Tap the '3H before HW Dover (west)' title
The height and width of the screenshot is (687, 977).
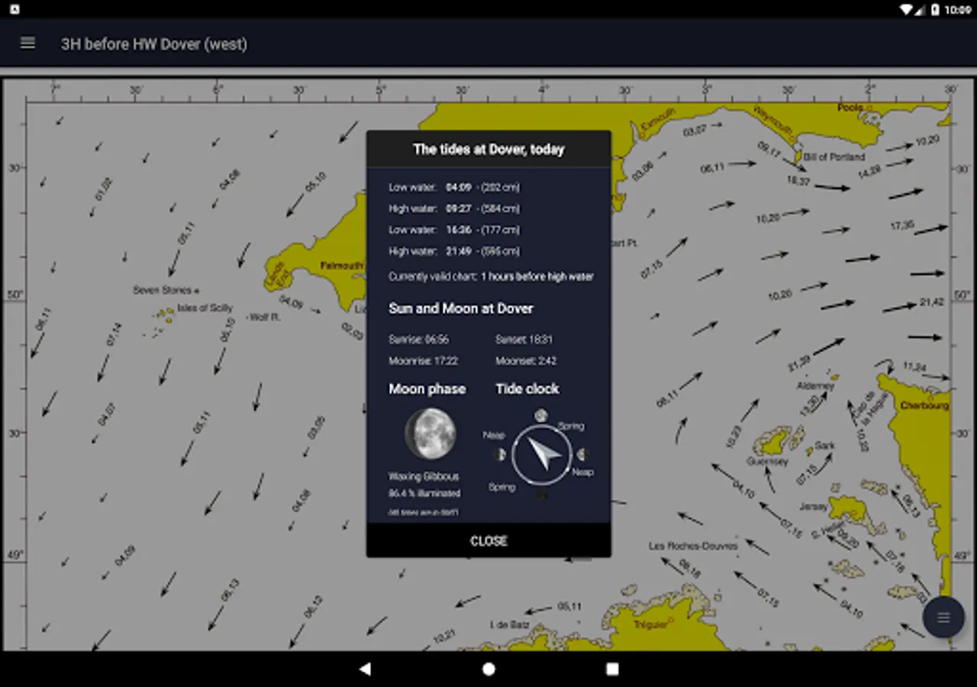(154, 44)
